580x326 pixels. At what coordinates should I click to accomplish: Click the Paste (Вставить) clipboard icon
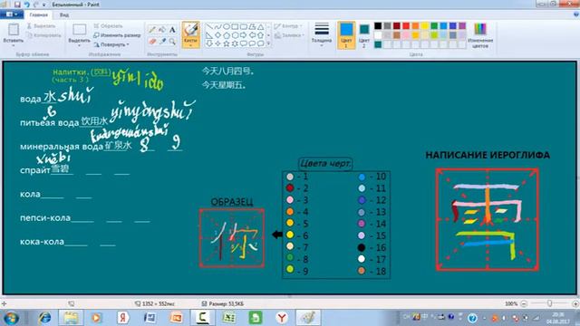[x=14, y=30]
